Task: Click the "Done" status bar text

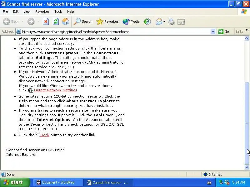Action: [x=11, y=175]
